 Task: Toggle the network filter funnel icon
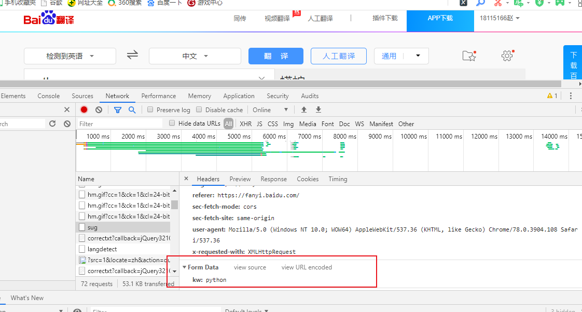(118, 110)
